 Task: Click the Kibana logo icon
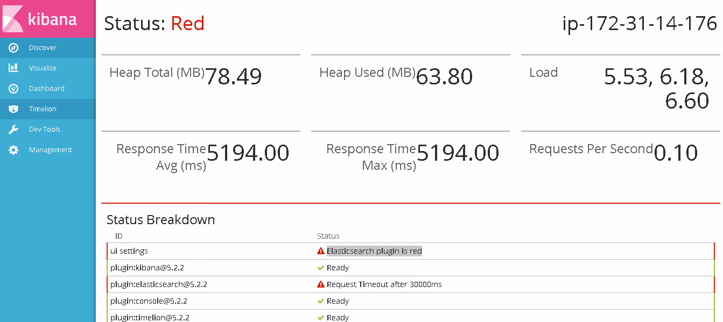coord(13,19)
